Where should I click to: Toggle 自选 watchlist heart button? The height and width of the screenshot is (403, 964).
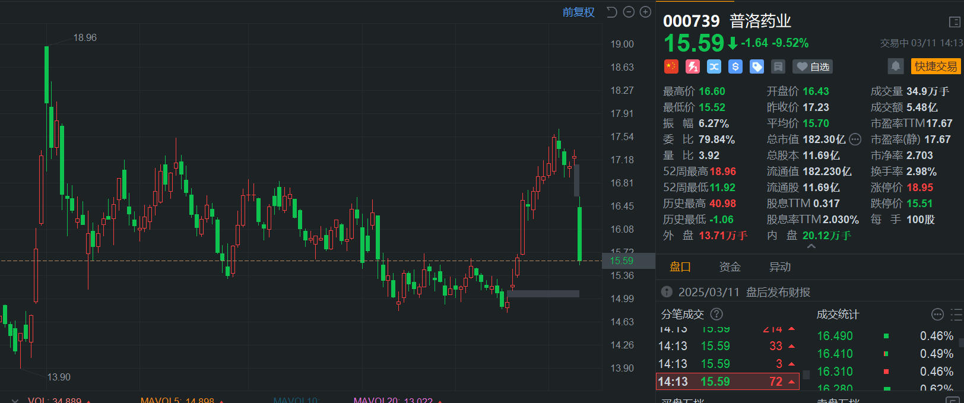pos(813,66)
